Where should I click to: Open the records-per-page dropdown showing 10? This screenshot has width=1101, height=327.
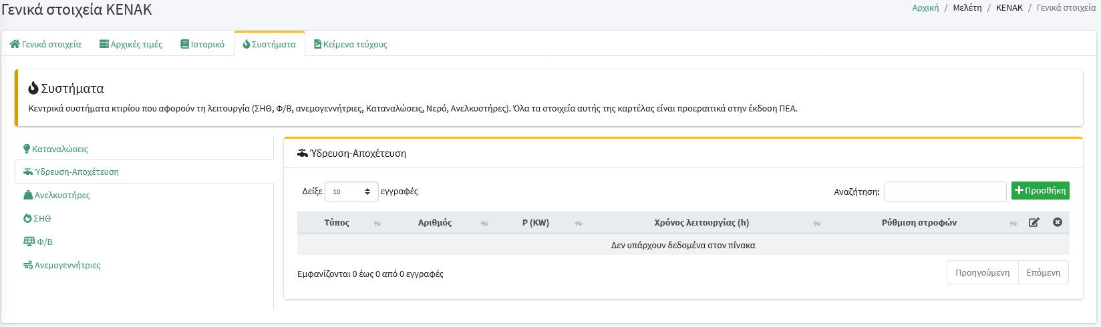351,192
